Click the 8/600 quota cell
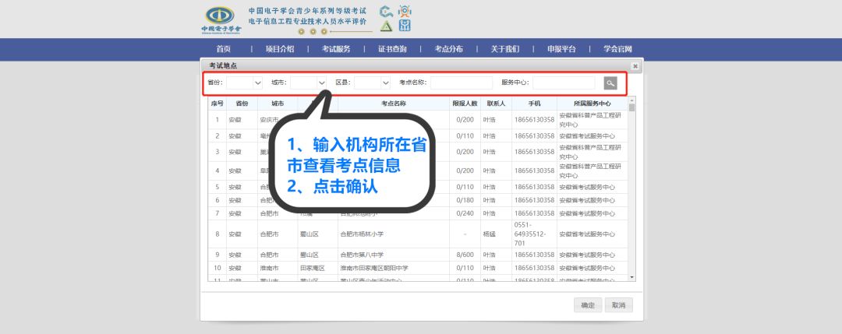This screenshot has width=842, height=334. click(465, 255)
